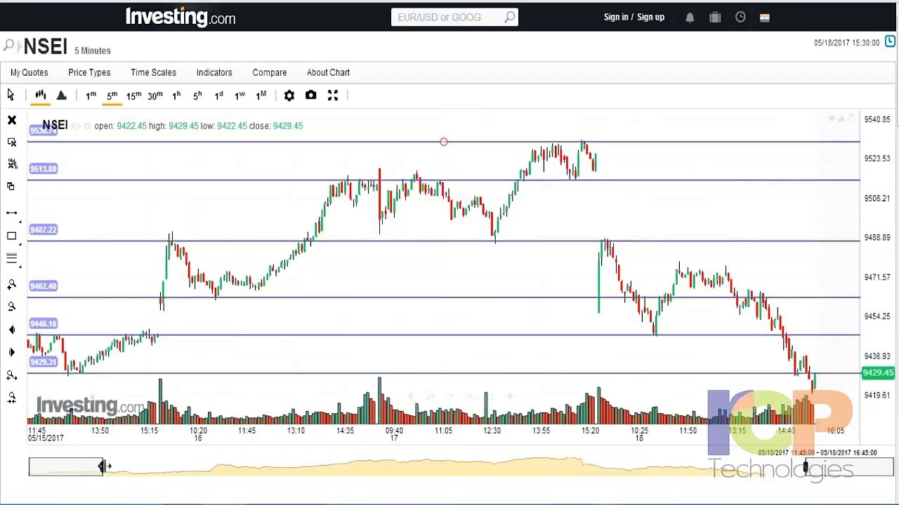Toggle fullscreen chart mode
The height and width of the screenshot is (505, 899).
pos(333,95)
